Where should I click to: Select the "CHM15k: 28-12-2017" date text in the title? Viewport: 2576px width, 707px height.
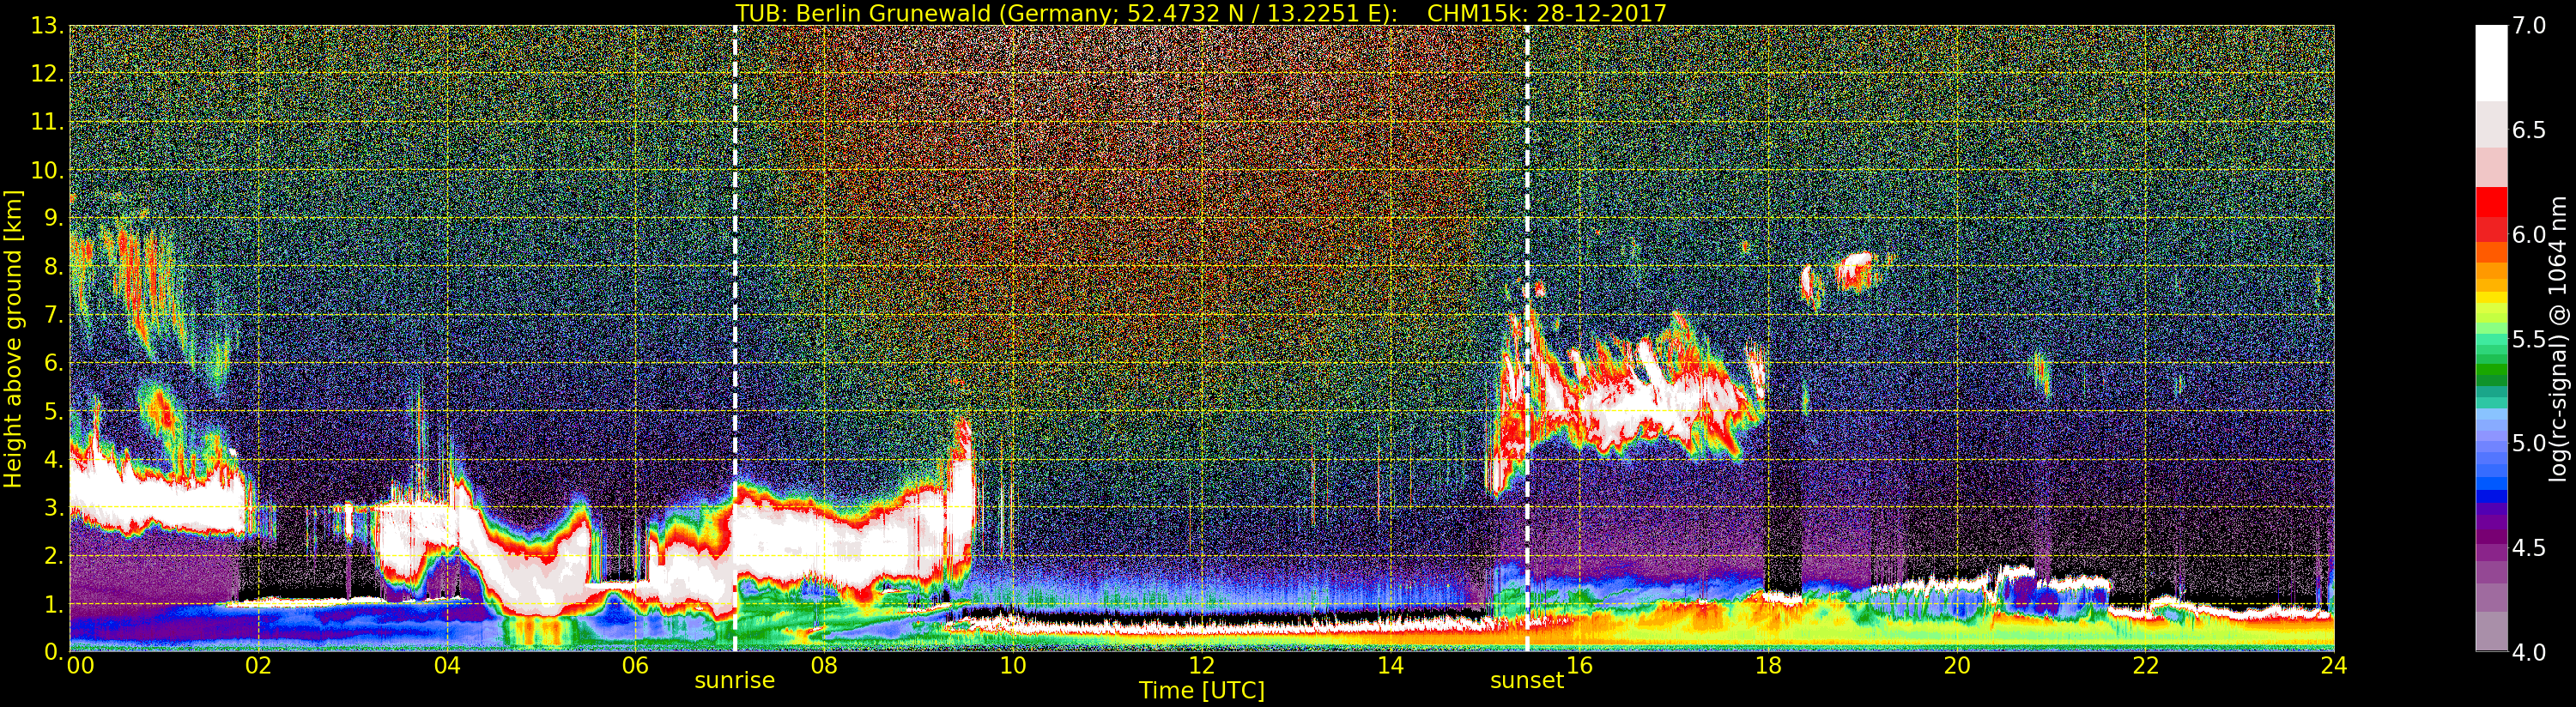pyautogui.click(x=1547, y=13)
